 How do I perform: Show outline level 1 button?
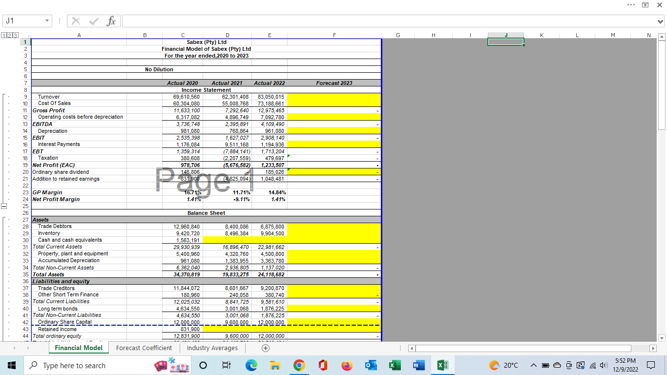pyautogui.click(x=3, y=36)
